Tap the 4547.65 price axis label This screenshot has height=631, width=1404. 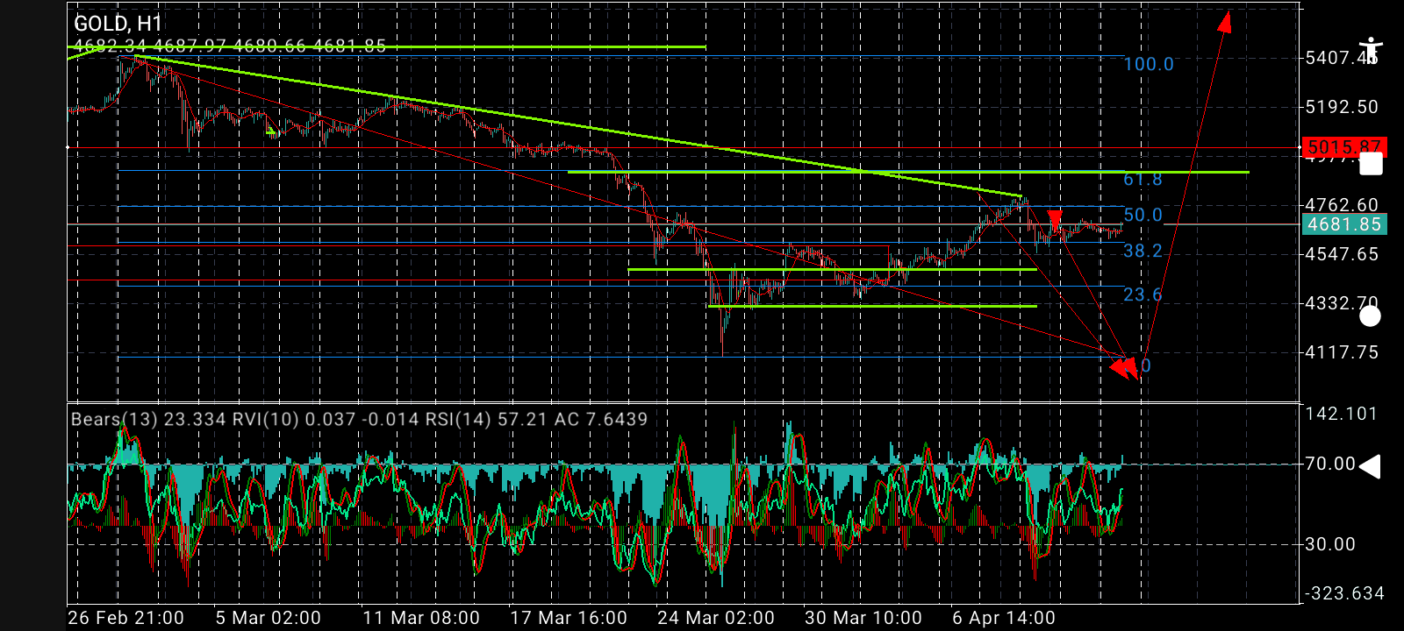tap(1342, 254)
